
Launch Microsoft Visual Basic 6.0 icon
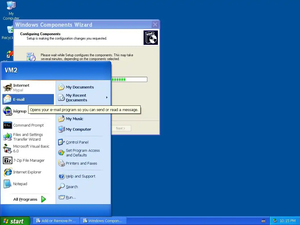[7, 149]
